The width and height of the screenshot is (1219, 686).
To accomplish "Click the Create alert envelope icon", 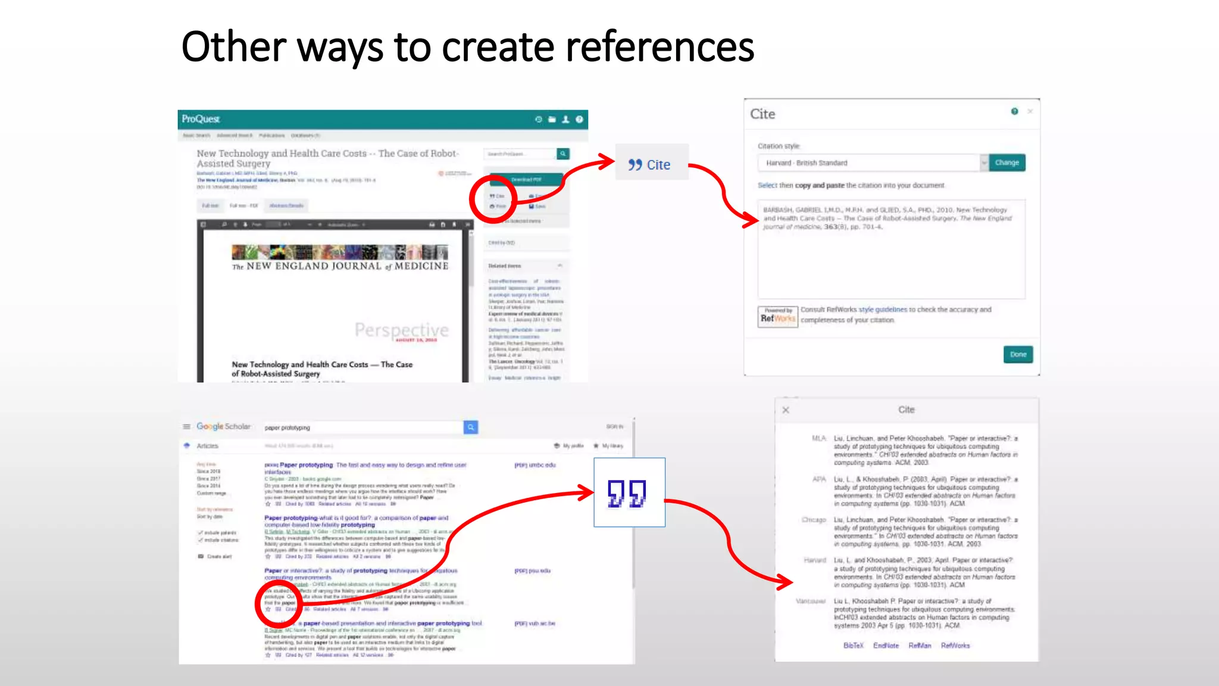I will (x=201, y=556).
